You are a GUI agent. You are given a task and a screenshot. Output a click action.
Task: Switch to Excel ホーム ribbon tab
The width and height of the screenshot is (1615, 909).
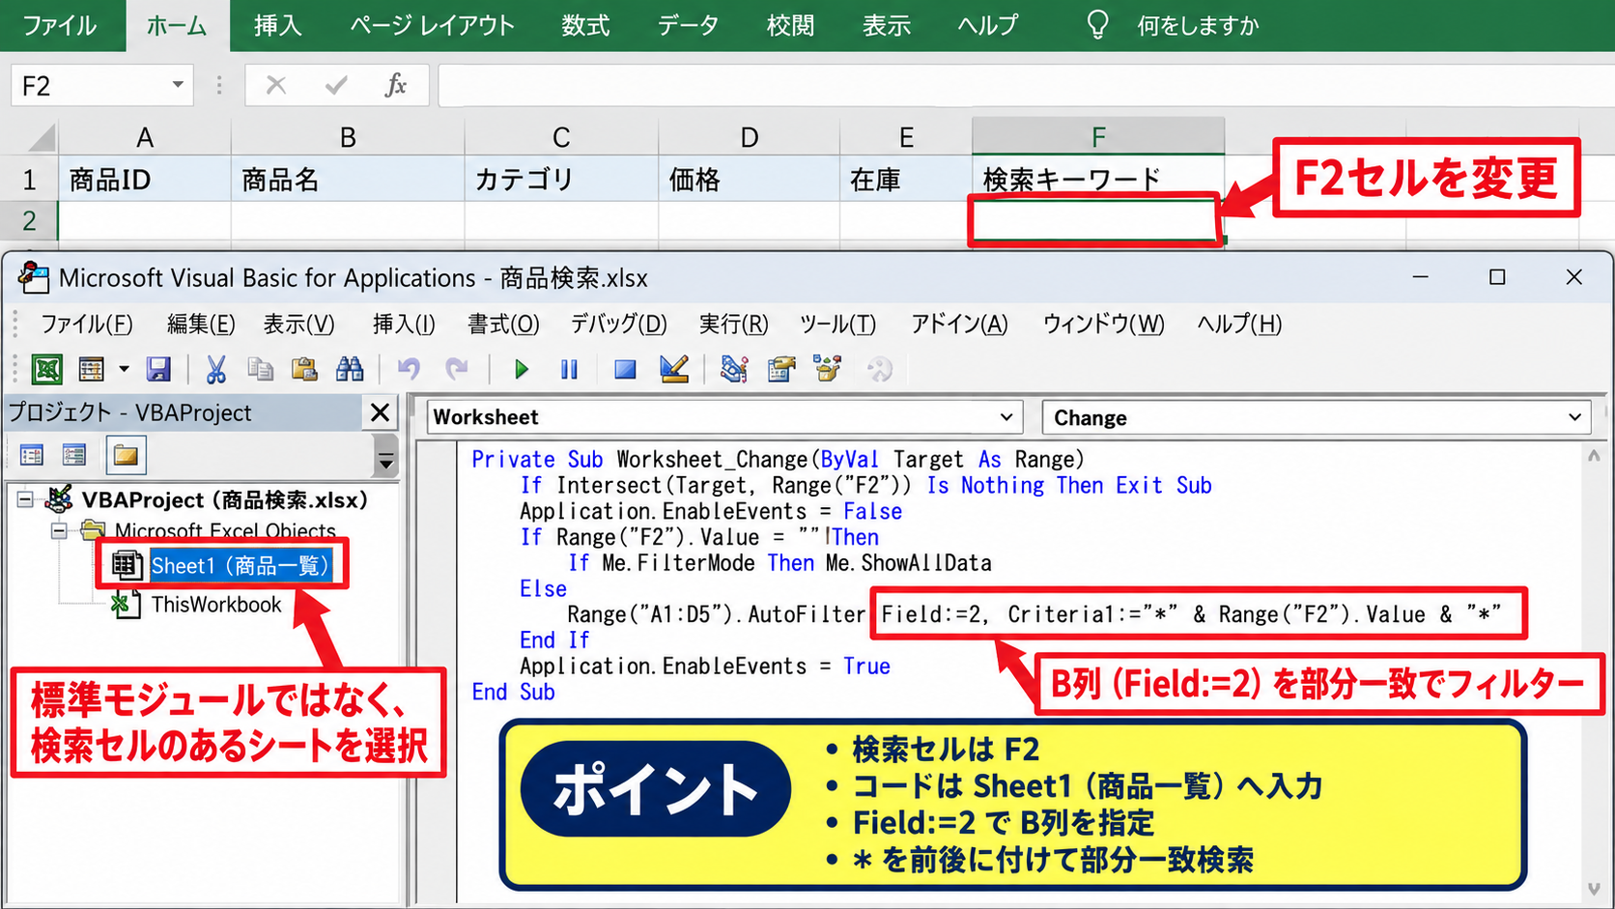coord(177,25)
